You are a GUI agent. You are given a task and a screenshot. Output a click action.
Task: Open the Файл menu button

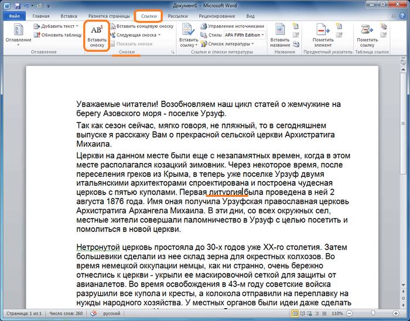15,16
